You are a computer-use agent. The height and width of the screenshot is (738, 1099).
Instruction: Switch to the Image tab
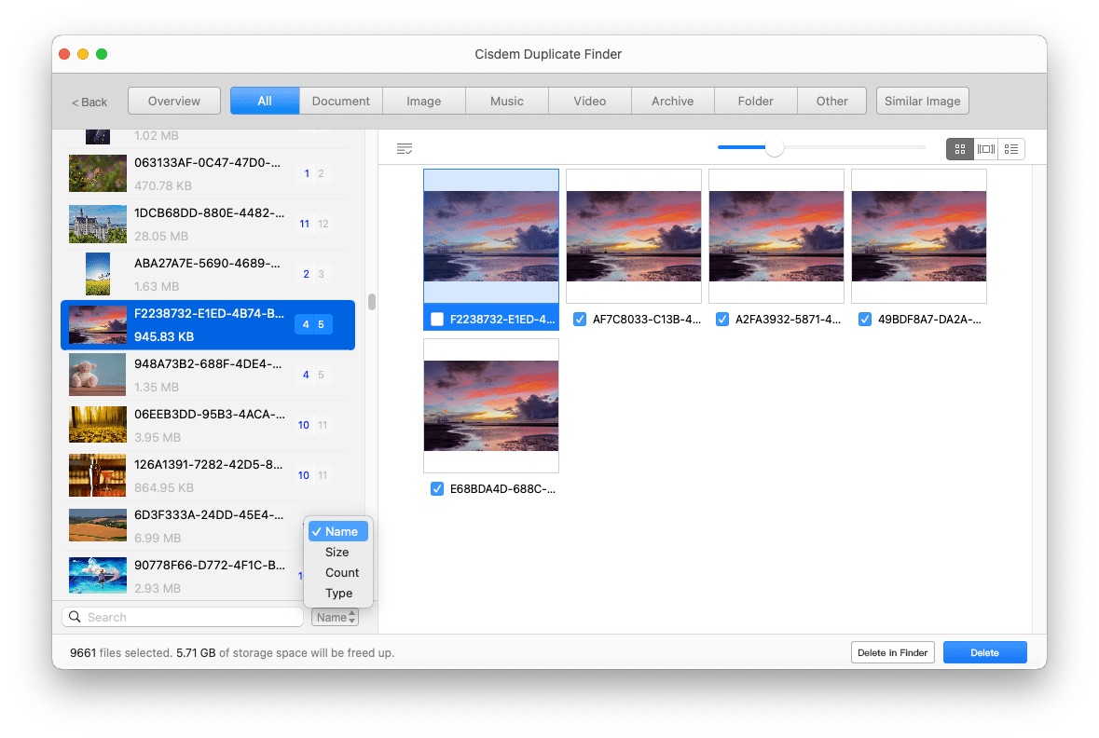[x=423, y=102]
